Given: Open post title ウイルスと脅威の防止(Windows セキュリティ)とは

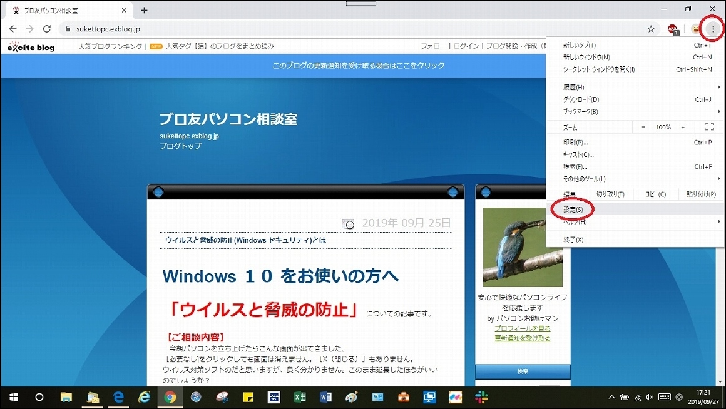Looking at the screenshot, I should click(x=245, y=240).
